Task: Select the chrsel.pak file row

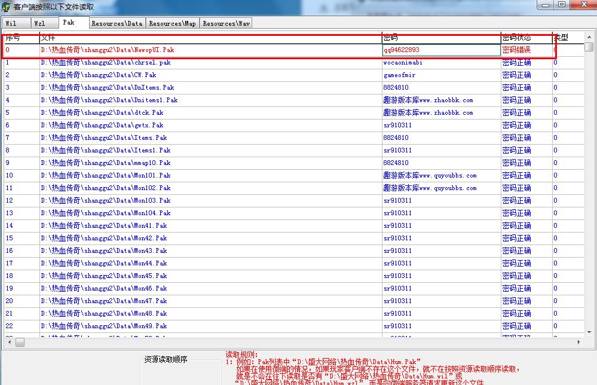Action: 106,63
